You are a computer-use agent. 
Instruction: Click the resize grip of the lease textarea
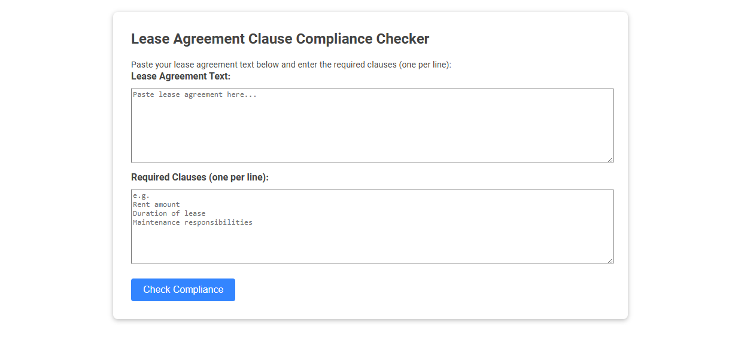(610, 159)
